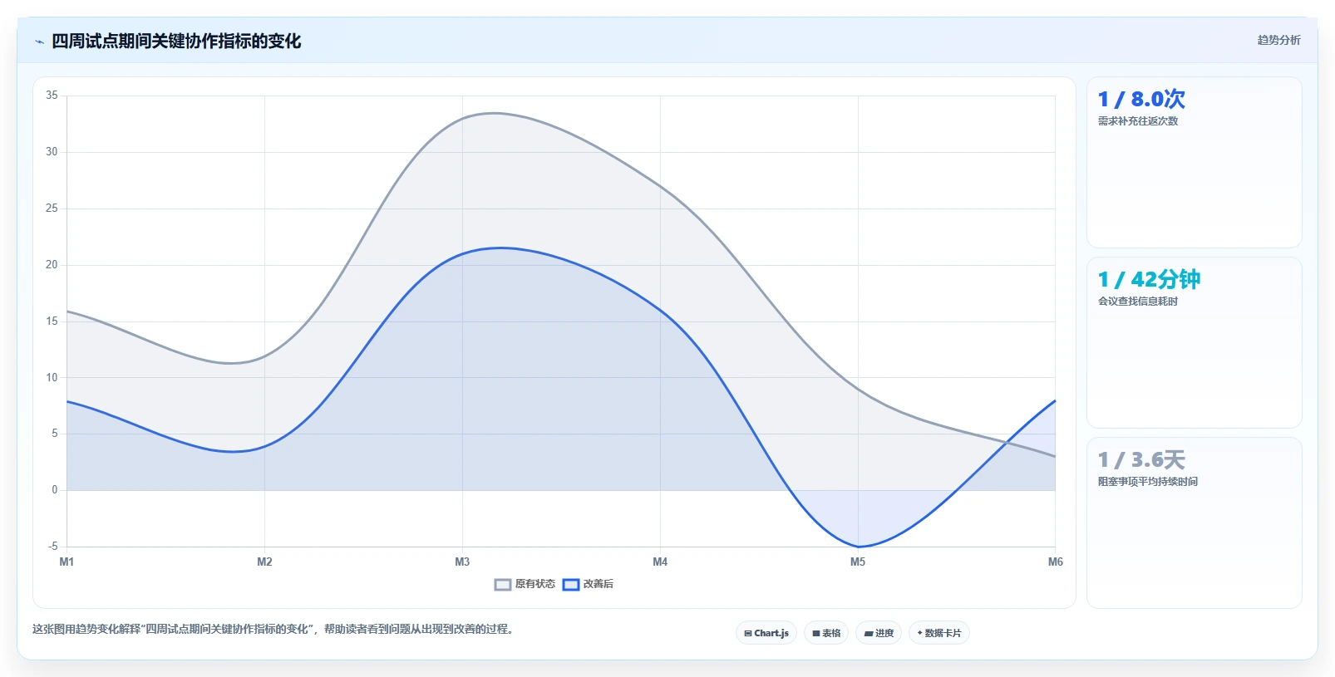Toggle the 原有状态 legend swatch

[x=502, y=585]
